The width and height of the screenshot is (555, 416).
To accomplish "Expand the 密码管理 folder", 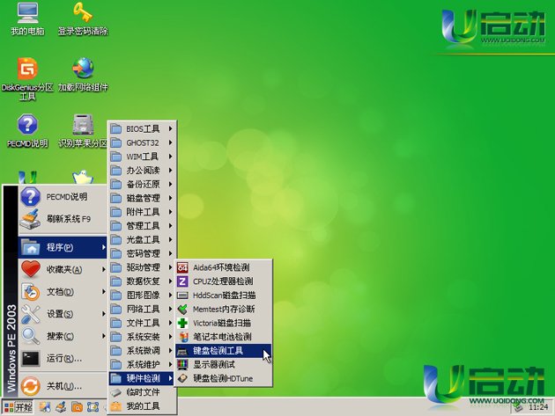I will pyautogui.click(x=142, y=253).
